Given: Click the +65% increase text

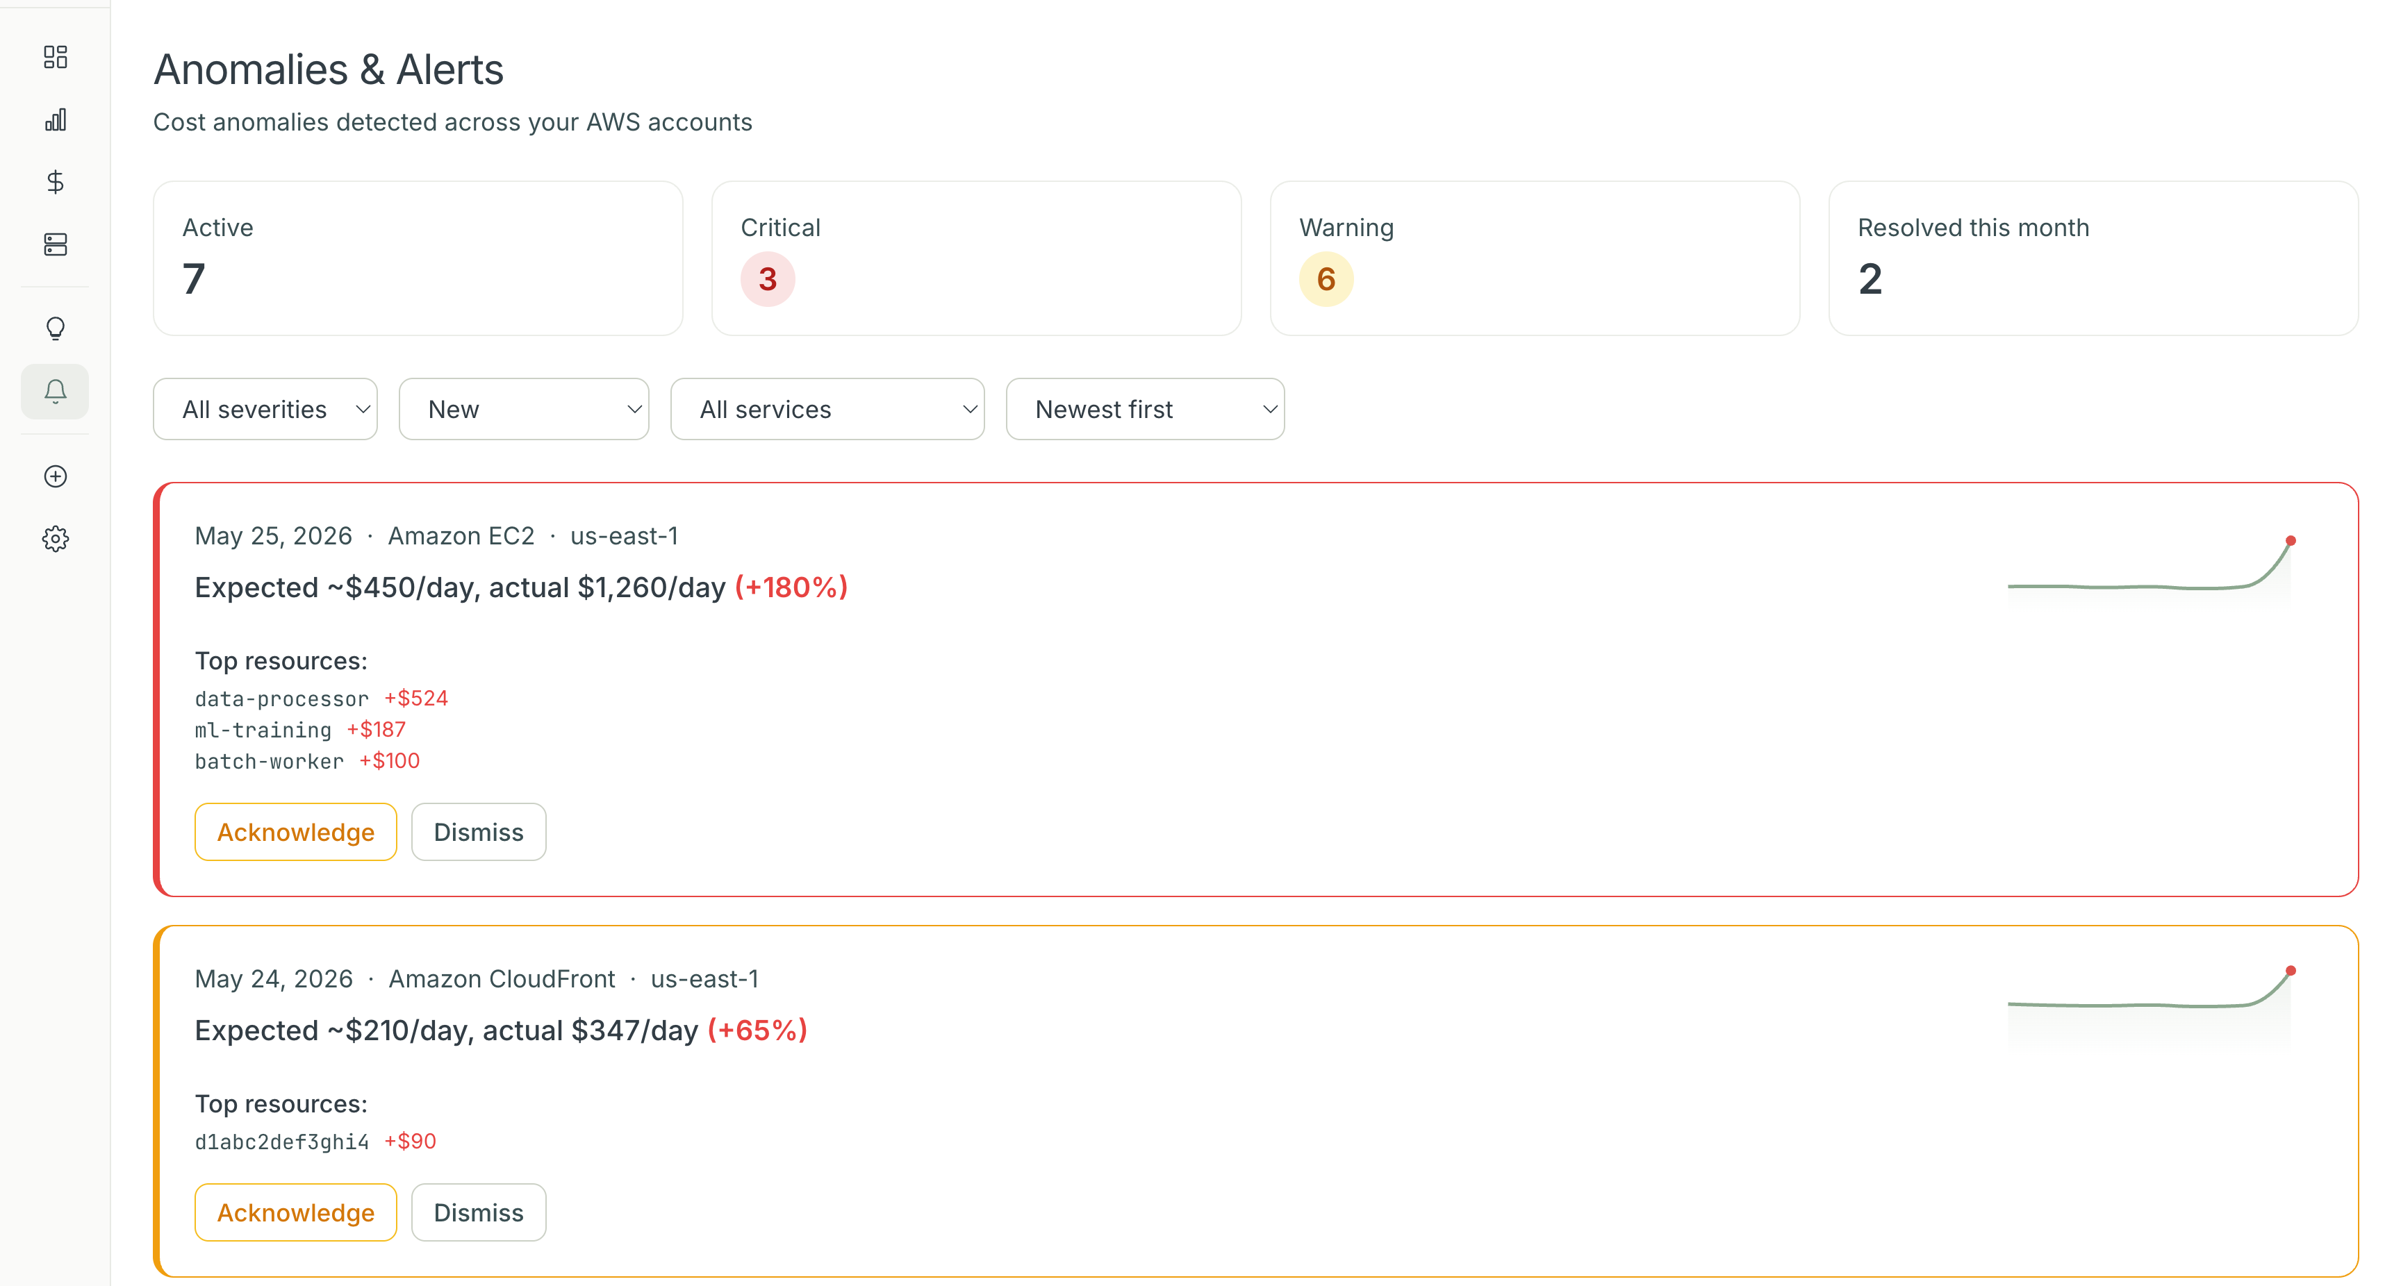Looking at the screenshot, I should 757,1030.
